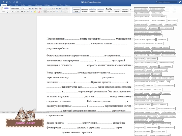Open the Mailings ribbon tab

coord(47,5)
